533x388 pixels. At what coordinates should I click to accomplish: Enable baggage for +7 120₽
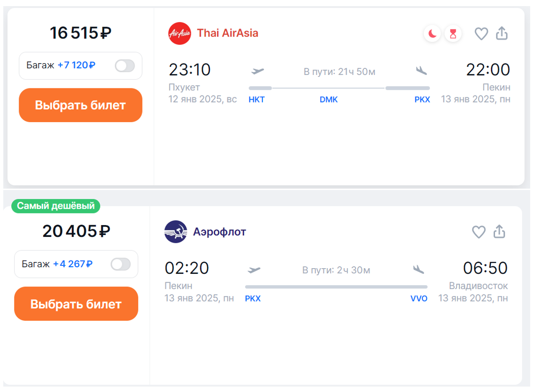tap(125, 66)
